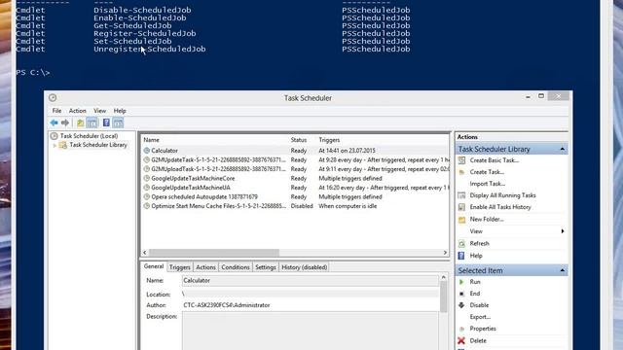Viewport: 623px width, 350px height.
Task: Select the GoogleUpdateTaskMachineUA task row
Action: coord(295,188)
